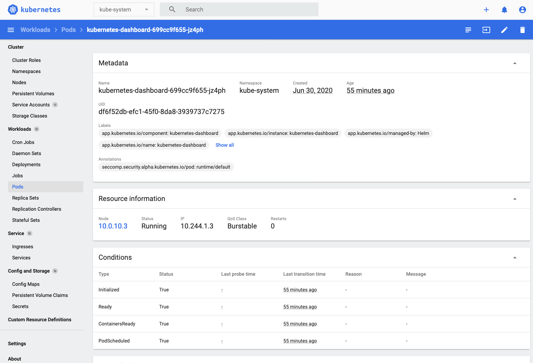The image size is (533, 363).
Task: Open Service Accounts in sidebar
Action: click(31, 105)
